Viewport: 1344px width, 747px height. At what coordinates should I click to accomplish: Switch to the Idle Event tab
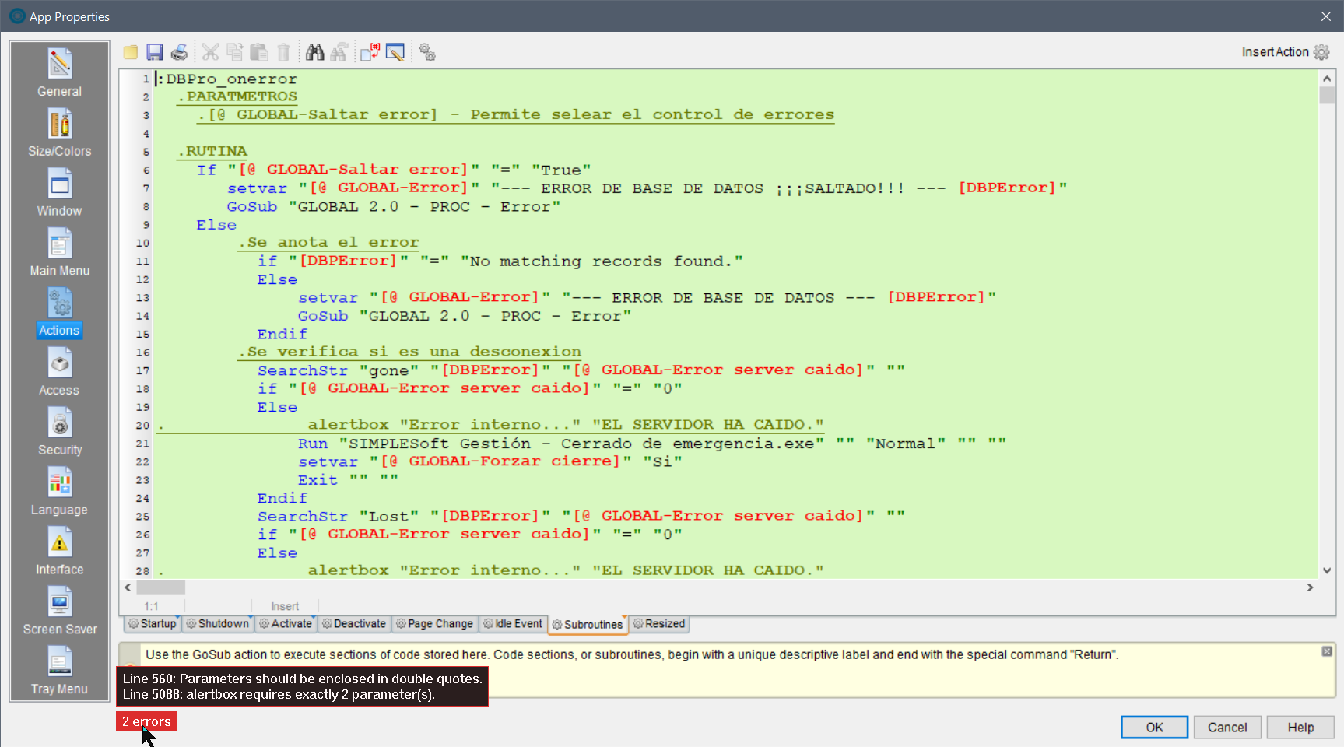pos(513,624)
